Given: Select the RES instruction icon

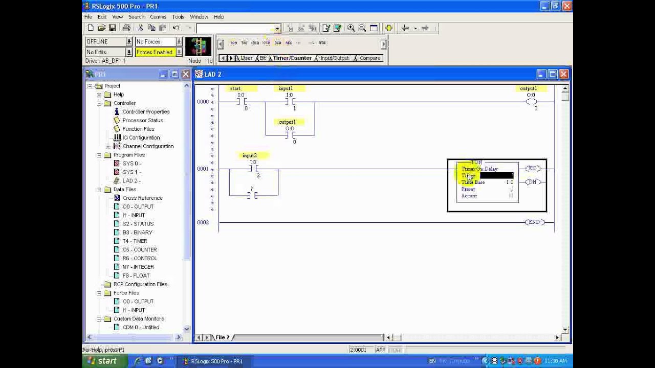Looking at the screenshot, I should tap(289, 43).
